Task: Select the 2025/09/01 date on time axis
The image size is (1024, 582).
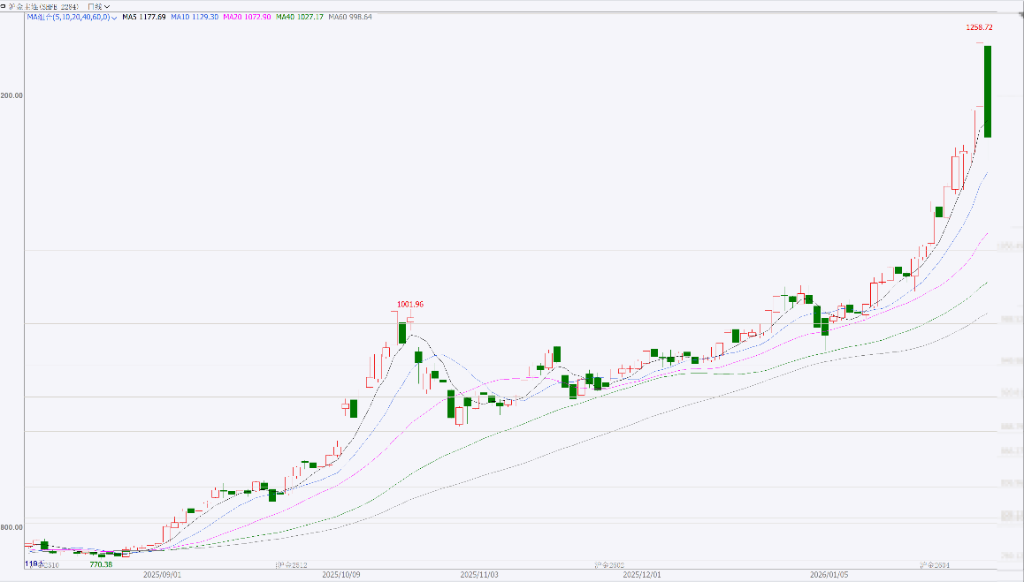Action: pyautogui.click(x=162, y=574)
